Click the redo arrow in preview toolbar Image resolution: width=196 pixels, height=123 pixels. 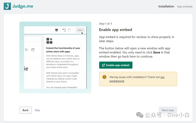point(69,30)
